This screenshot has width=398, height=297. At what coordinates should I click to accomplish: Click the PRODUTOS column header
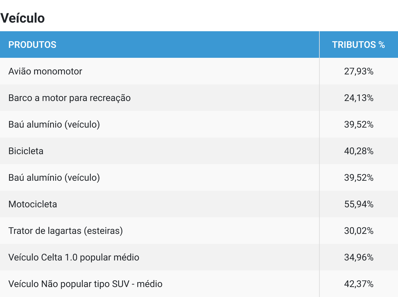32,45
